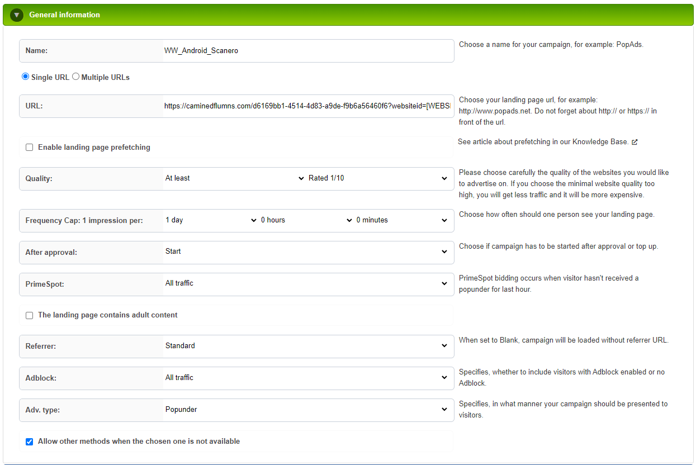Open the '1 day' frequency dropdown
The height and width of the screenshot is (465, 696).
pyautogui.click(x=211, y=220)
